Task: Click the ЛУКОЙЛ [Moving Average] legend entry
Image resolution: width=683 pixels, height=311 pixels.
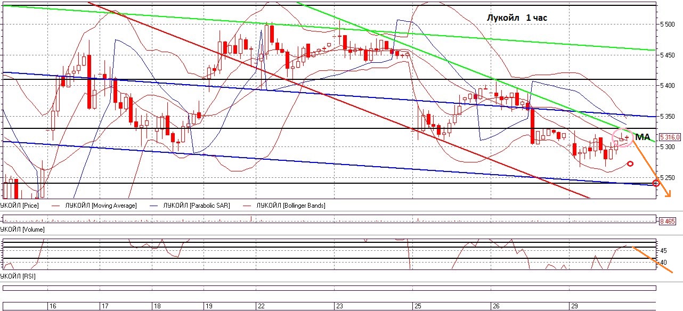Action: pyautogui.click(x=101, y=206)
